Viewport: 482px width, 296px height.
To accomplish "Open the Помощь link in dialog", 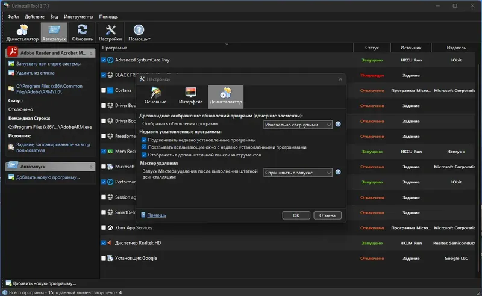I will coord(157,215).
